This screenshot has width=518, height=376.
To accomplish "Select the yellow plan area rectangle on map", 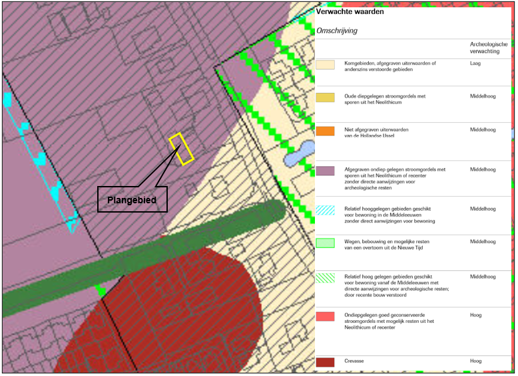I will tap(181, 149).
